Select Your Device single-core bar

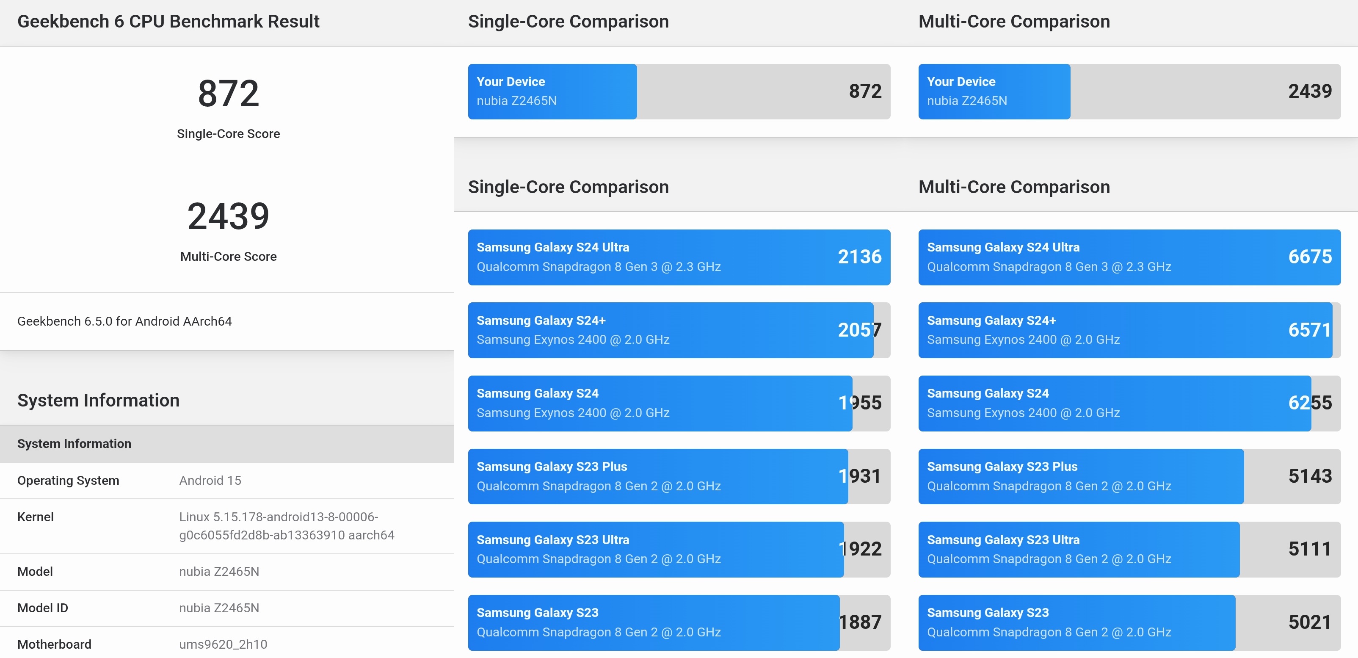point(679,92)
